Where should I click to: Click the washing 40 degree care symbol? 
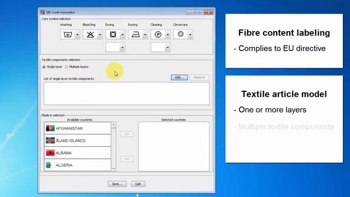point(68,34)
